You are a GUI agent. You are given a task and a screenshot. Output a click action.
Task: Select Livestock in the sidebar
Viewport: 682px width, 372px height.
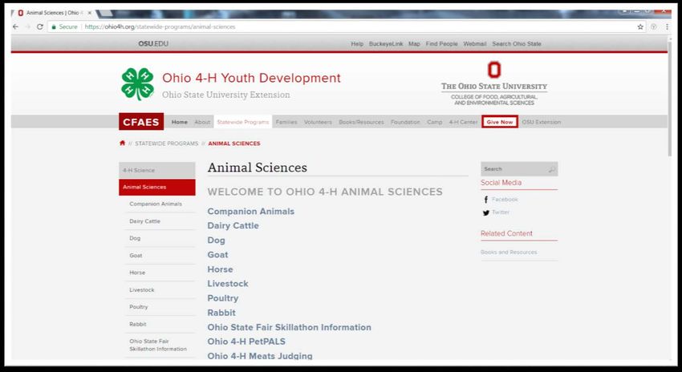point(142,290)
